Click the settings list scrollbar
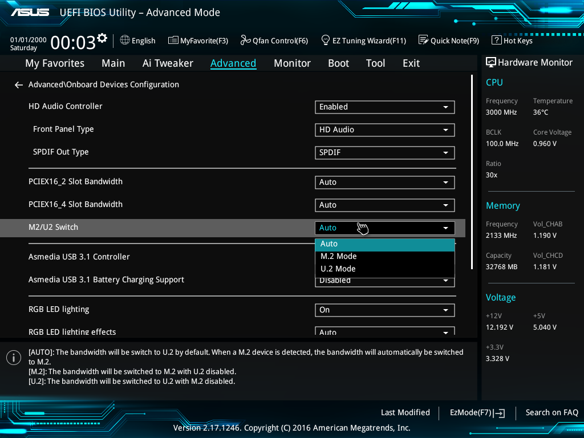The image size is (584, 438). click(x=472, y=172)
